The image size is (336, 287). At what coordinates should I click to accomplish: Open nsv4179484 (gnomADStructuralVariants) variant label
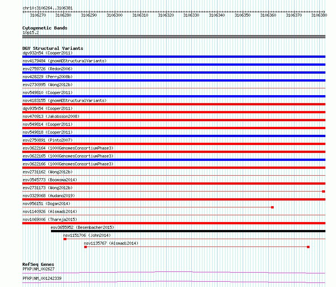(65, 61)
